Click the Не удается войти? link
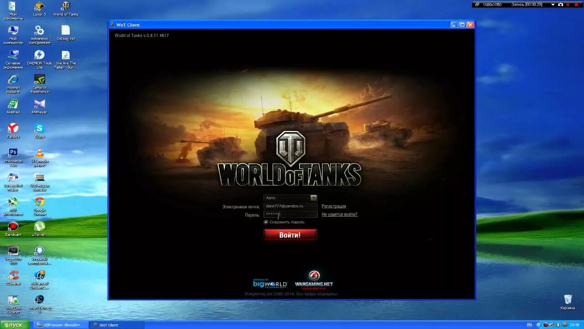The width and height of the screenshot is (584, 329). coord(339,214)
